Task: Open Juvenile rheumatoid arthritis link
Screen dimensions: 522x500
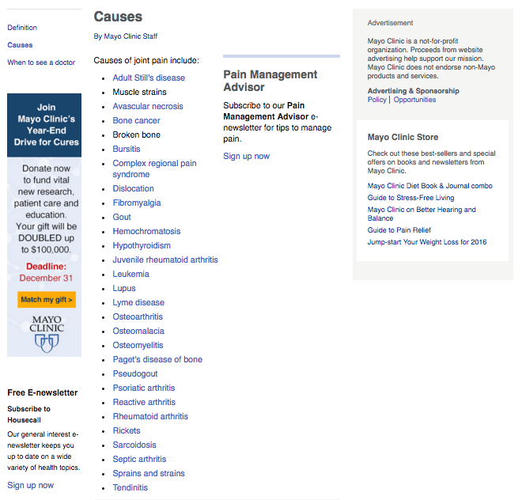Action: [x=165, y=259]
